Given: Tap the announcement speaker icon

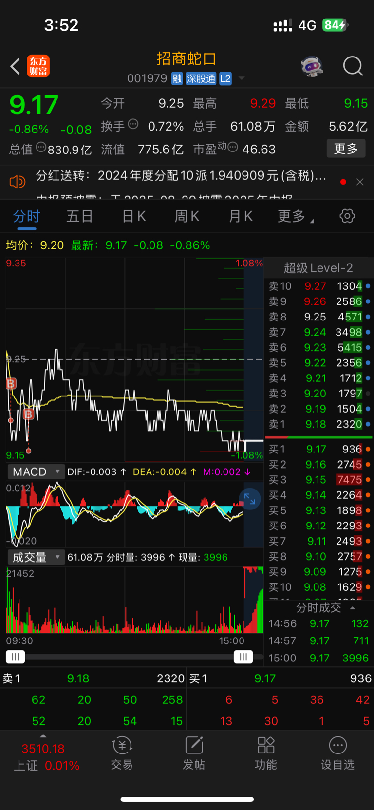Looking at the screenshot, I should click(17, 182).
